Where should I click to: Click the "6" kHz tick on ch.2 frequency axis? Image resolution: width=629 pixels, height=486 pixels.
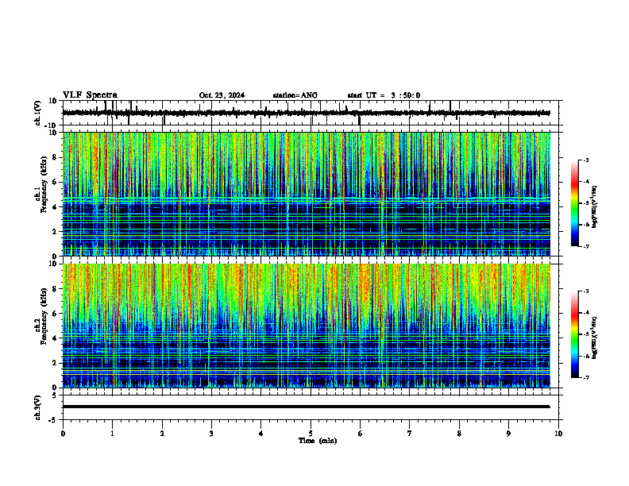[x=56, y=314]
